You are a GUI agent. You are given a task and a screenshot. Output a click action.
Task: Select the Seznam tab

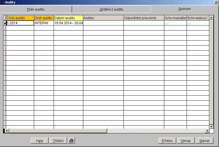click(x=184, y=9)
